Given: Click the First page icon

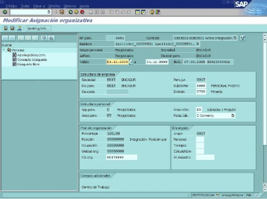Looking at the screenshot, I should [111, 12].
